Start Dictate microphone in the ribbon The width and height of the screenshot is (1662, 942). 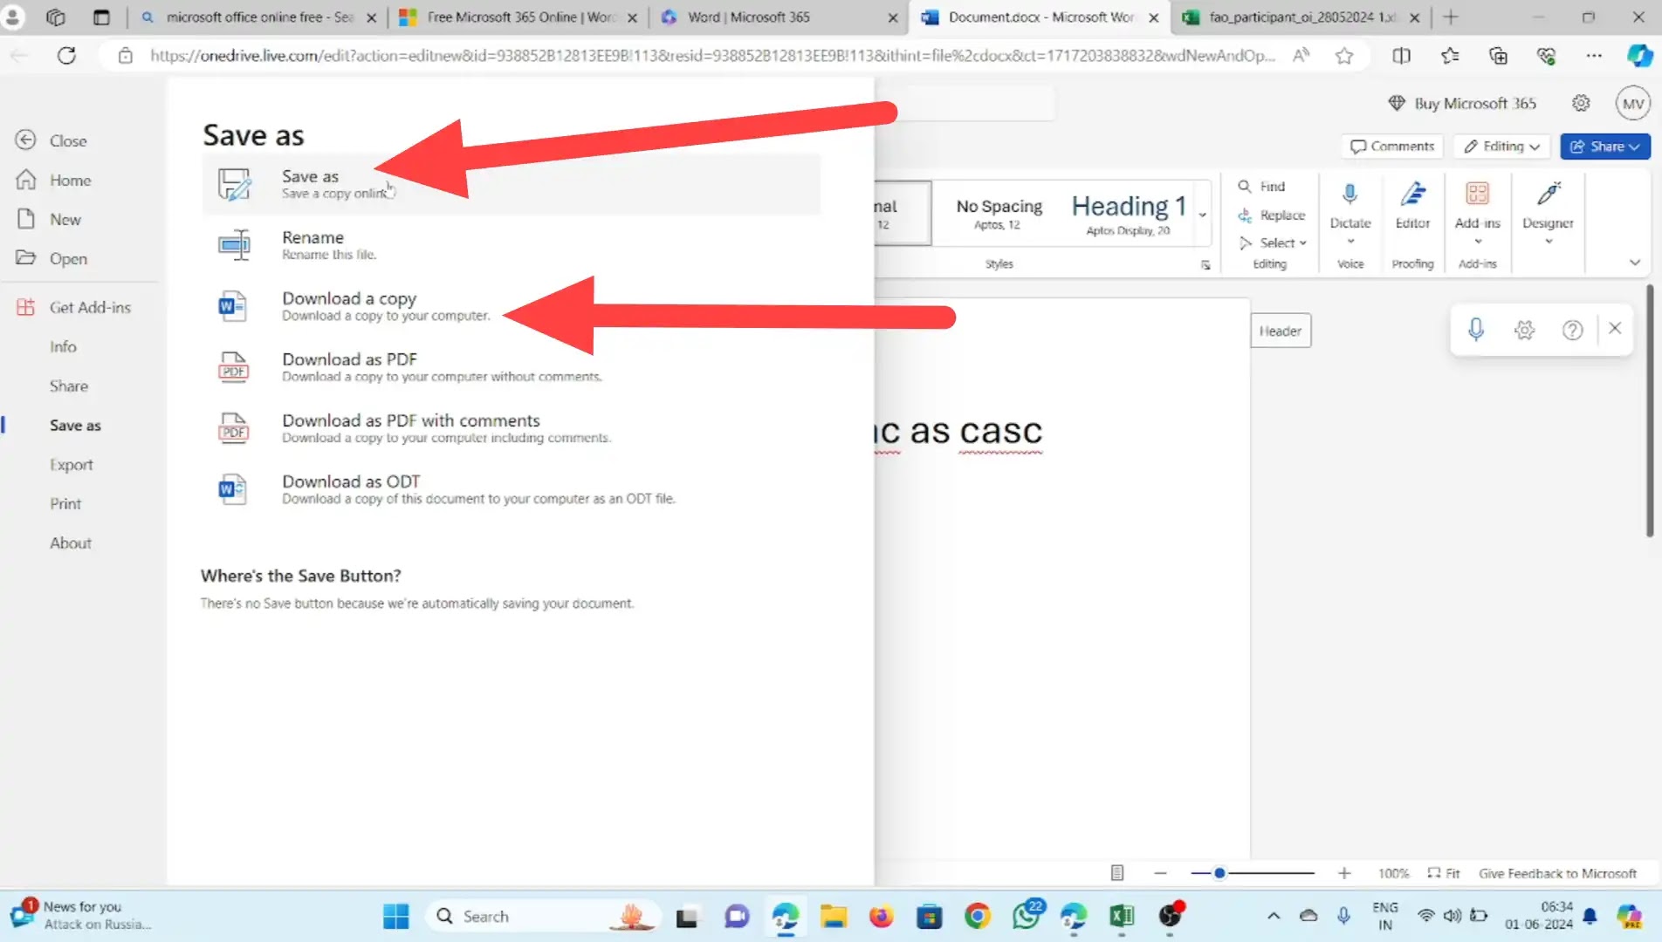coord(1350,203)
